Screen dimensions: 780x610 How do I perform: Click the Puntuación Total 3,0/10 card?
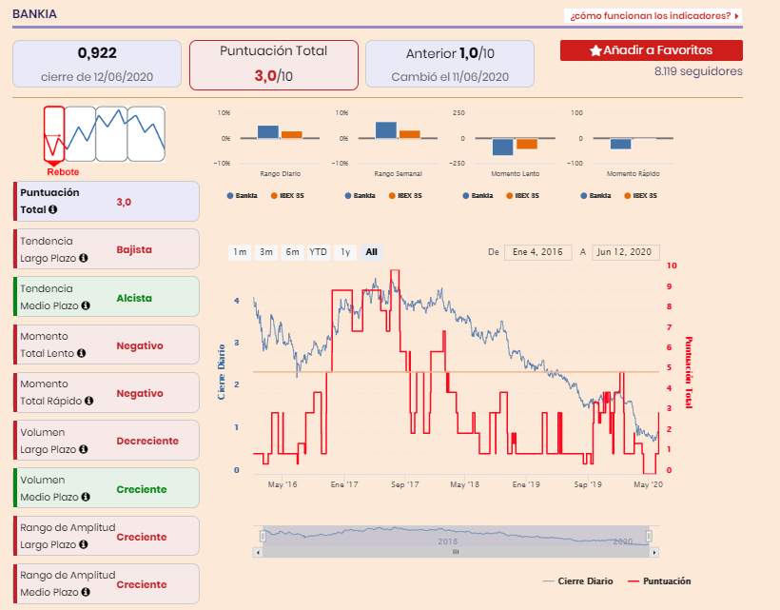click(x=274, y=65)
